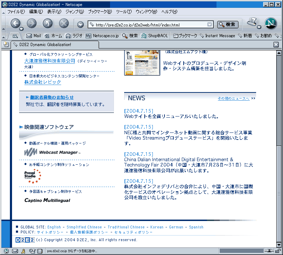Select the D2E2 Dynamic Globalization! tab

[55, 45]
